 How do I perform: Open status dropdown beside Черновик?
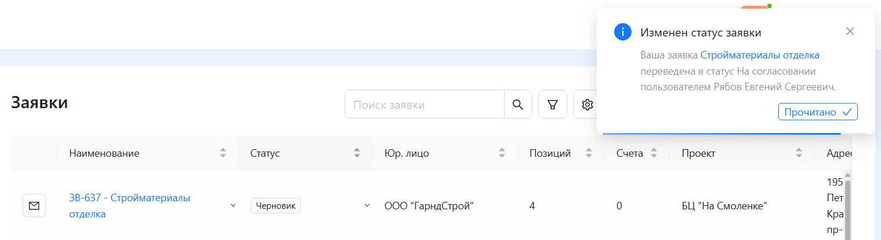point(367,205)
